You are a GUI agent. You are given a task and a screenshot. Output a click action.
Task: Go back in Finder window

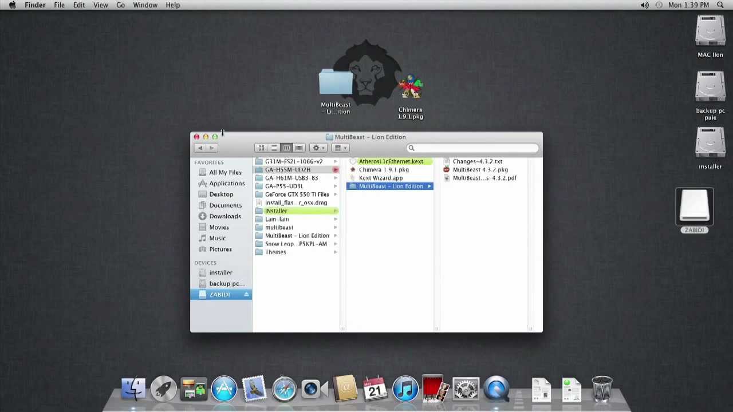[200, 148]
